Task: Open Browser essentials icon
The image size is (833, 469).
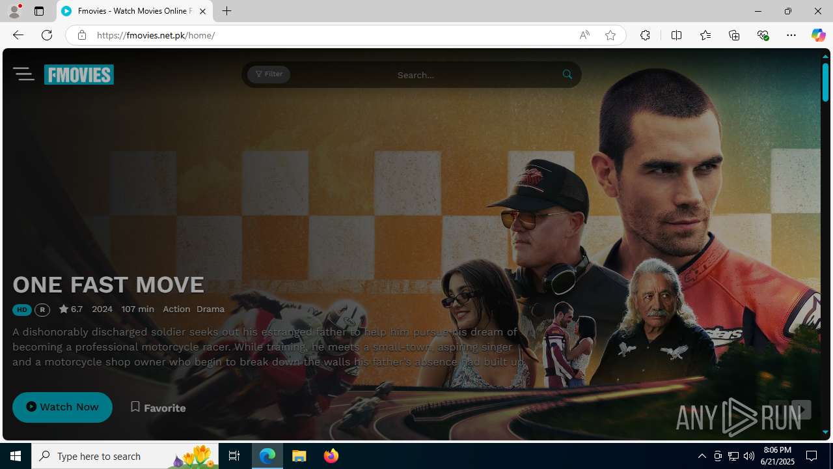Action: click(763, 35)
